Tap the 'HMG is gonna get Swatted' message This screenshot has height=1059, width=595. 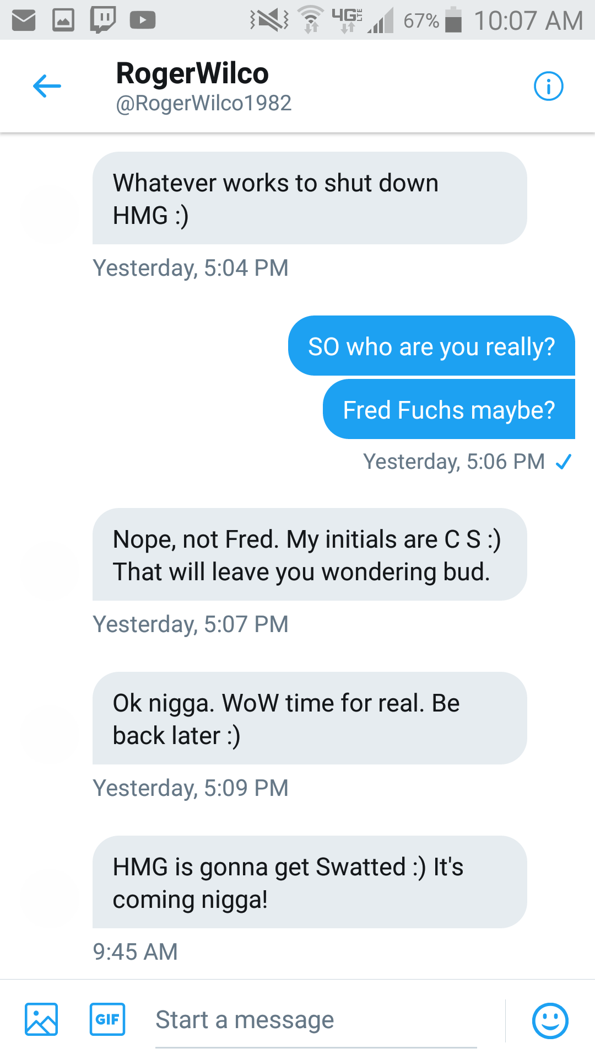click(310, 882)
